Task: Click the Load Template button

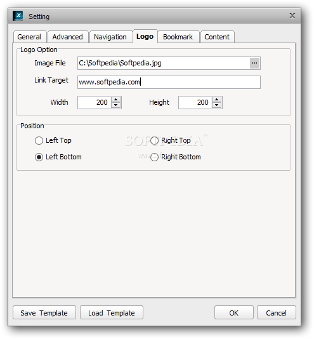Action: coord(112,312)
